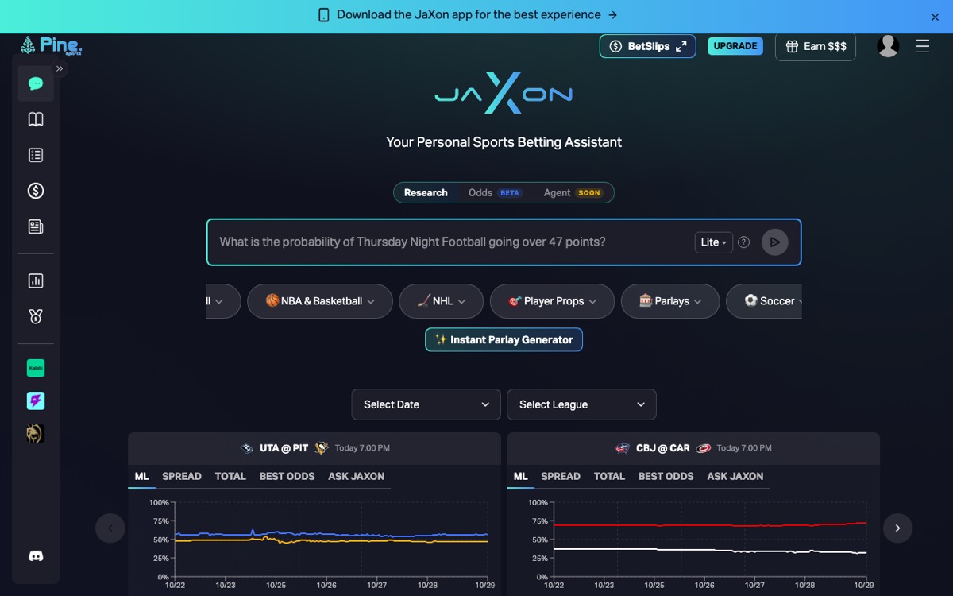This screenshot has width=953, height=596.
Task: Open the Lite model dropdown
Action: click(x=713, y=242)
